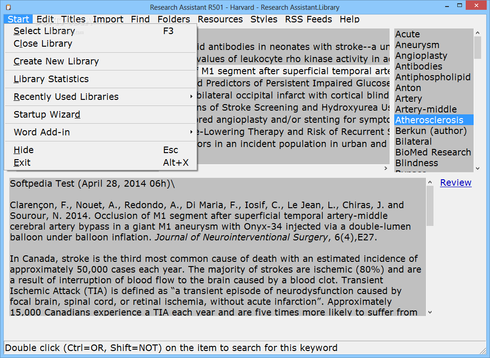Launch the Startup Wizard entry

pyautogui.click(x=100, y=114)
